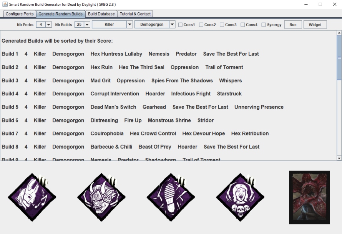
Task: Open the Tutorial & Contact tab
Action: (135, 14)
